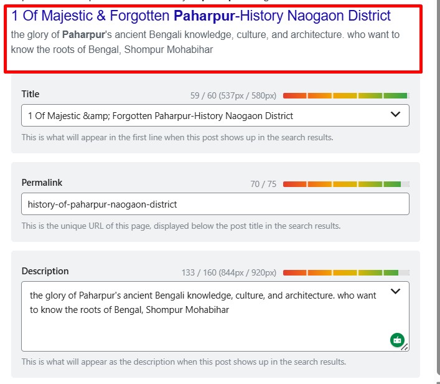Image resolution: width=440 pixels, height=384 pixels.
Task: Click the 'Description' label
Action: (45, 271)
